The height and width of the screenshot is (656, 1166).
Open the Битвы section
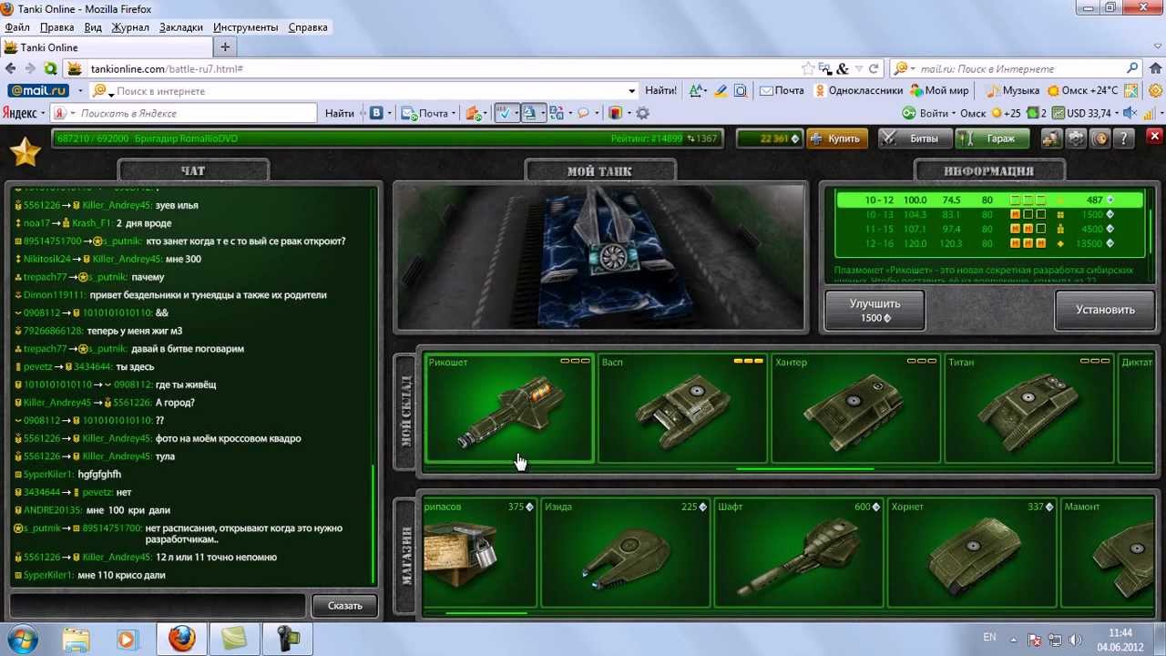[x=915, y=138]
